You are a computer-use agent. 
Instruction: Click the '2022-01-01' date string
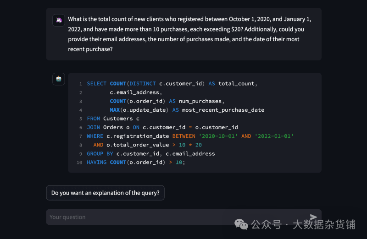click(274, 136)
